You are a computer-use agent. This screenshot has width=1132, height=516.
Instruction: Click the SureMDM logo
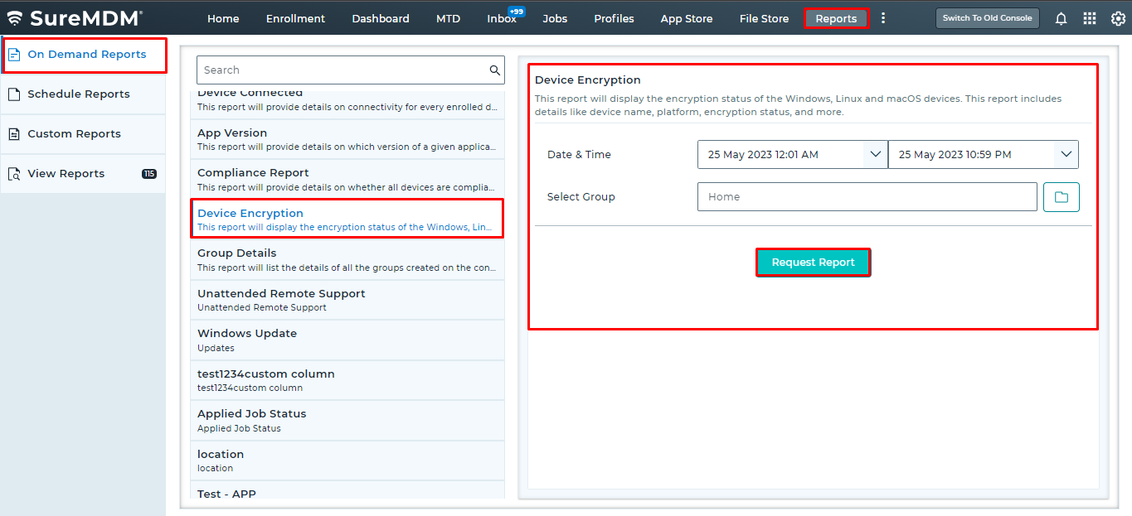coord(62,17)
